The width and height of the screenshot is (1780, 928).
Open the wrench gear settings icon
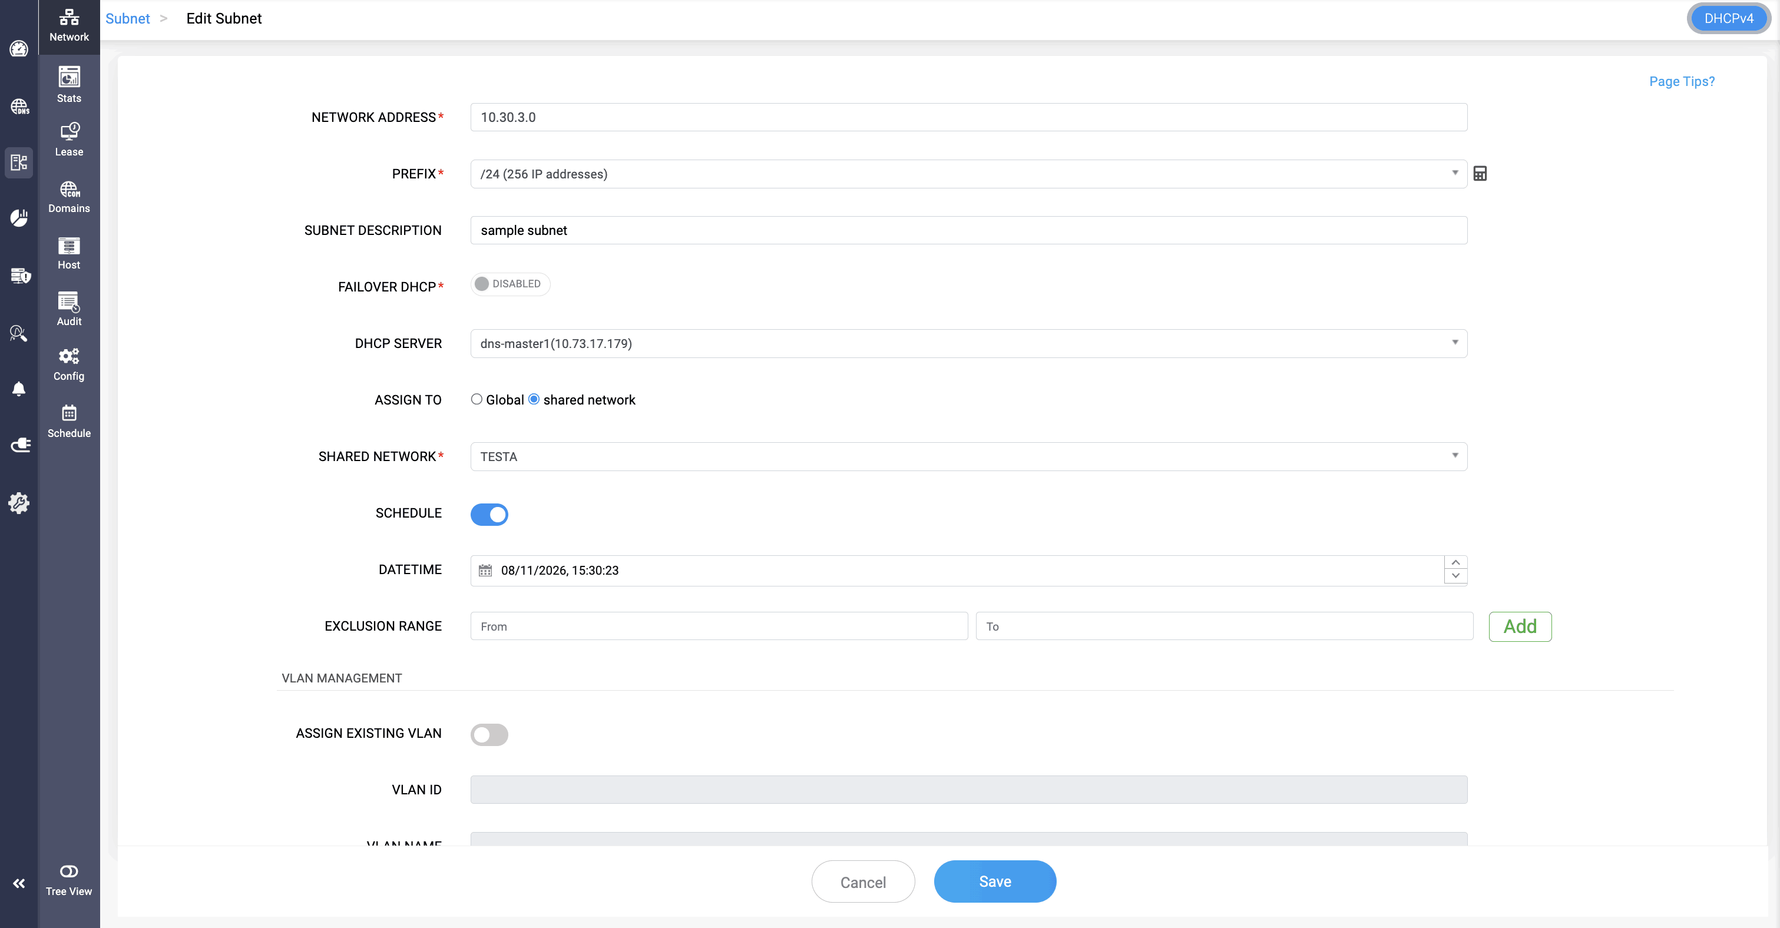coord(19,503)
